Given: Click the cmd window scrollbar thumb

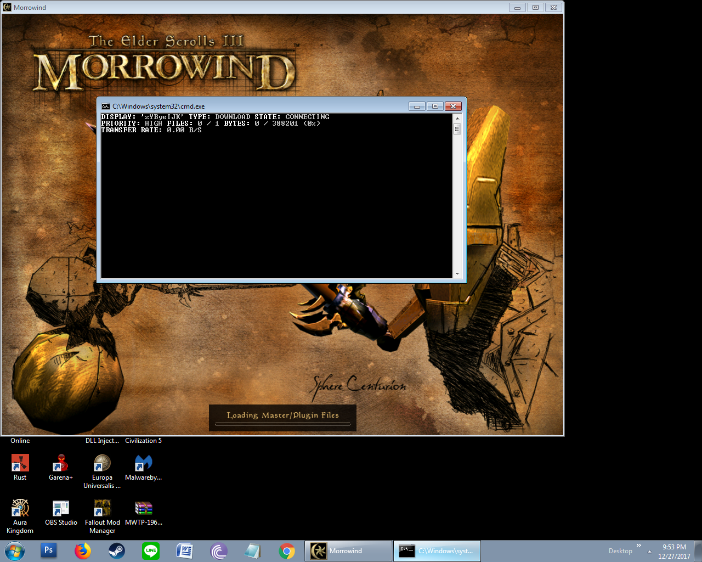Looking at the screenshot, I should coord(457,129).
